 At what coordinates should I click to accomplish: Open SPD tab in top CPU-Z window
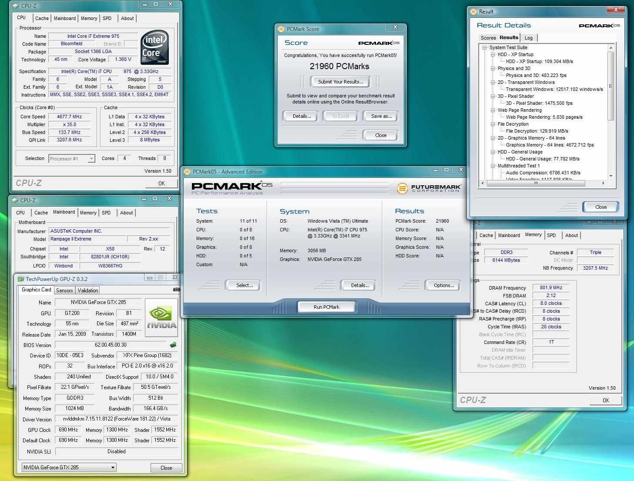point(107,18)
